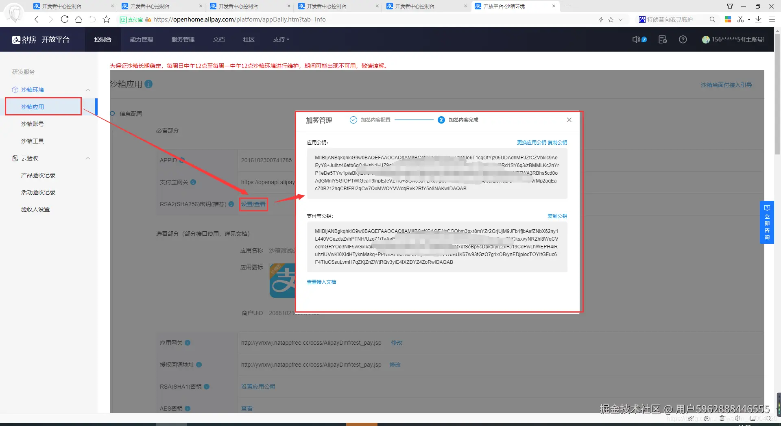Screen dimensions: 781x426
Task: Click the browser forward arrow
Action: tap(51, 19)
